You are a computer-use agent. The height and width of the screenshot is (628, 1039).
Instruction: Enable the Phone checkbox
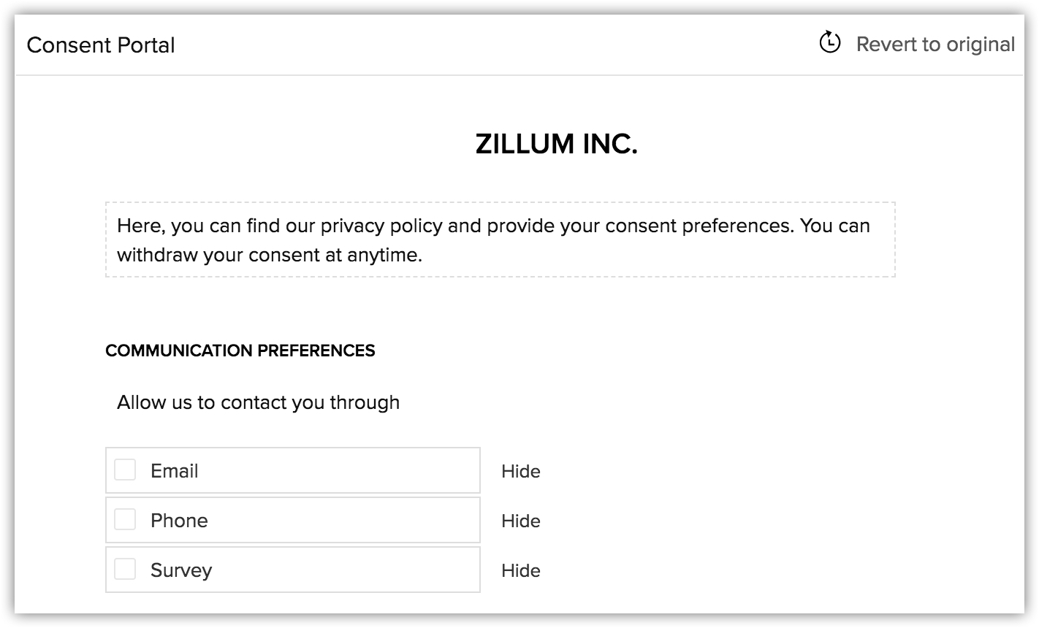pyautogui.click(x=125, y=520)
